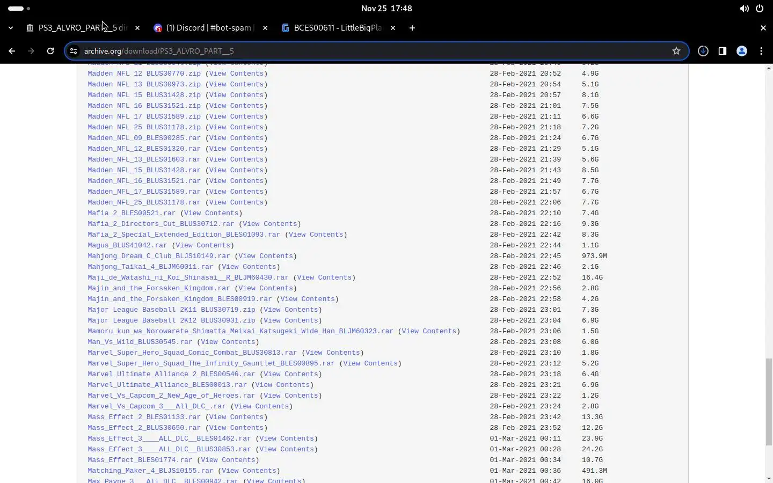773x483 pixels.
Task: Open the Activities overview pill
Action: click(19, 9)
